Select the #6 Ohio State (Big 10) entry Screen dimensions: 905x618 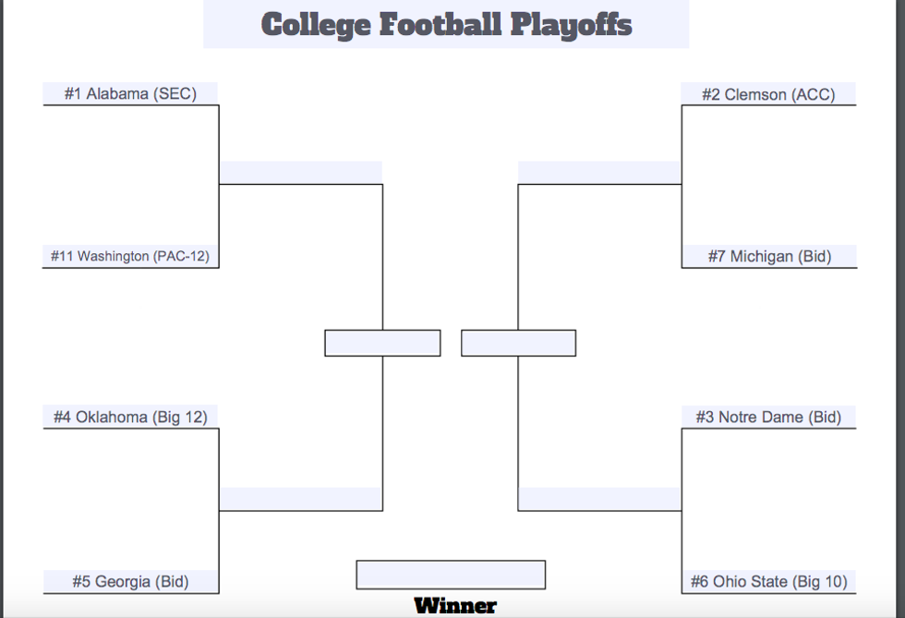(x=768, y=581)
